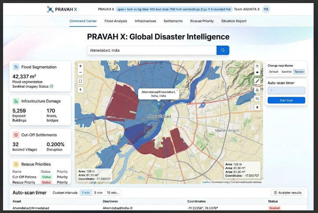Click the Coordinates column header
The width and height of the screenshot is (318, 213).
(196, 201)
